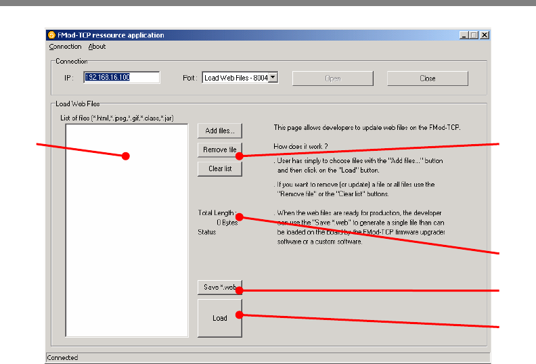Click the Remove file button

click(220, 150)
